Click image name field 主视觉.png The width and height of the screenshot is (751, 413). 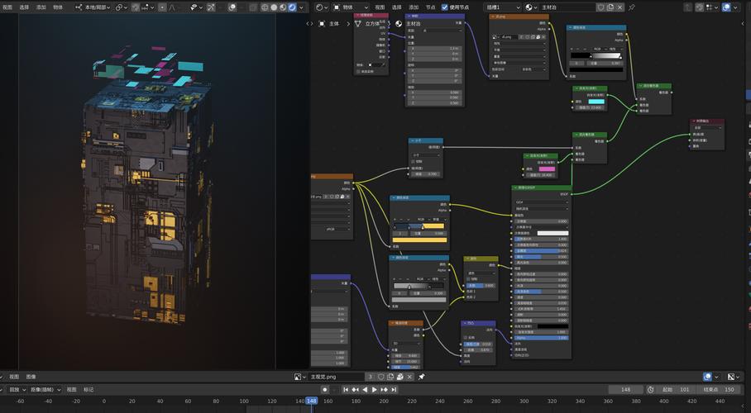(337, 377)
